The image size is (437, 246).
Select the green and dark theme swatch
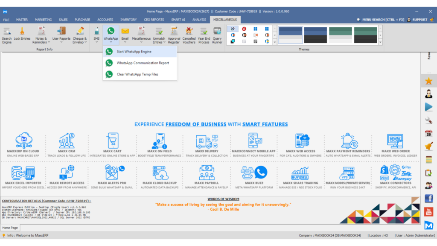[x=366, y=35]
